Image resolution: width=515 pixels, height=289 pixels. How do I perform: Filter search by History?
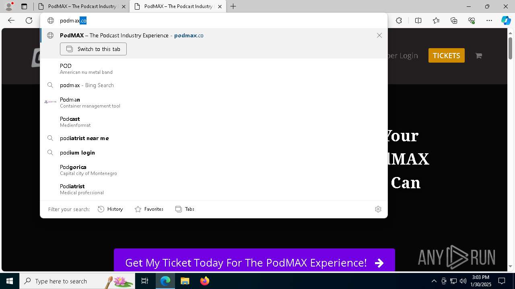pyautogui.click(x=110, y=209)
